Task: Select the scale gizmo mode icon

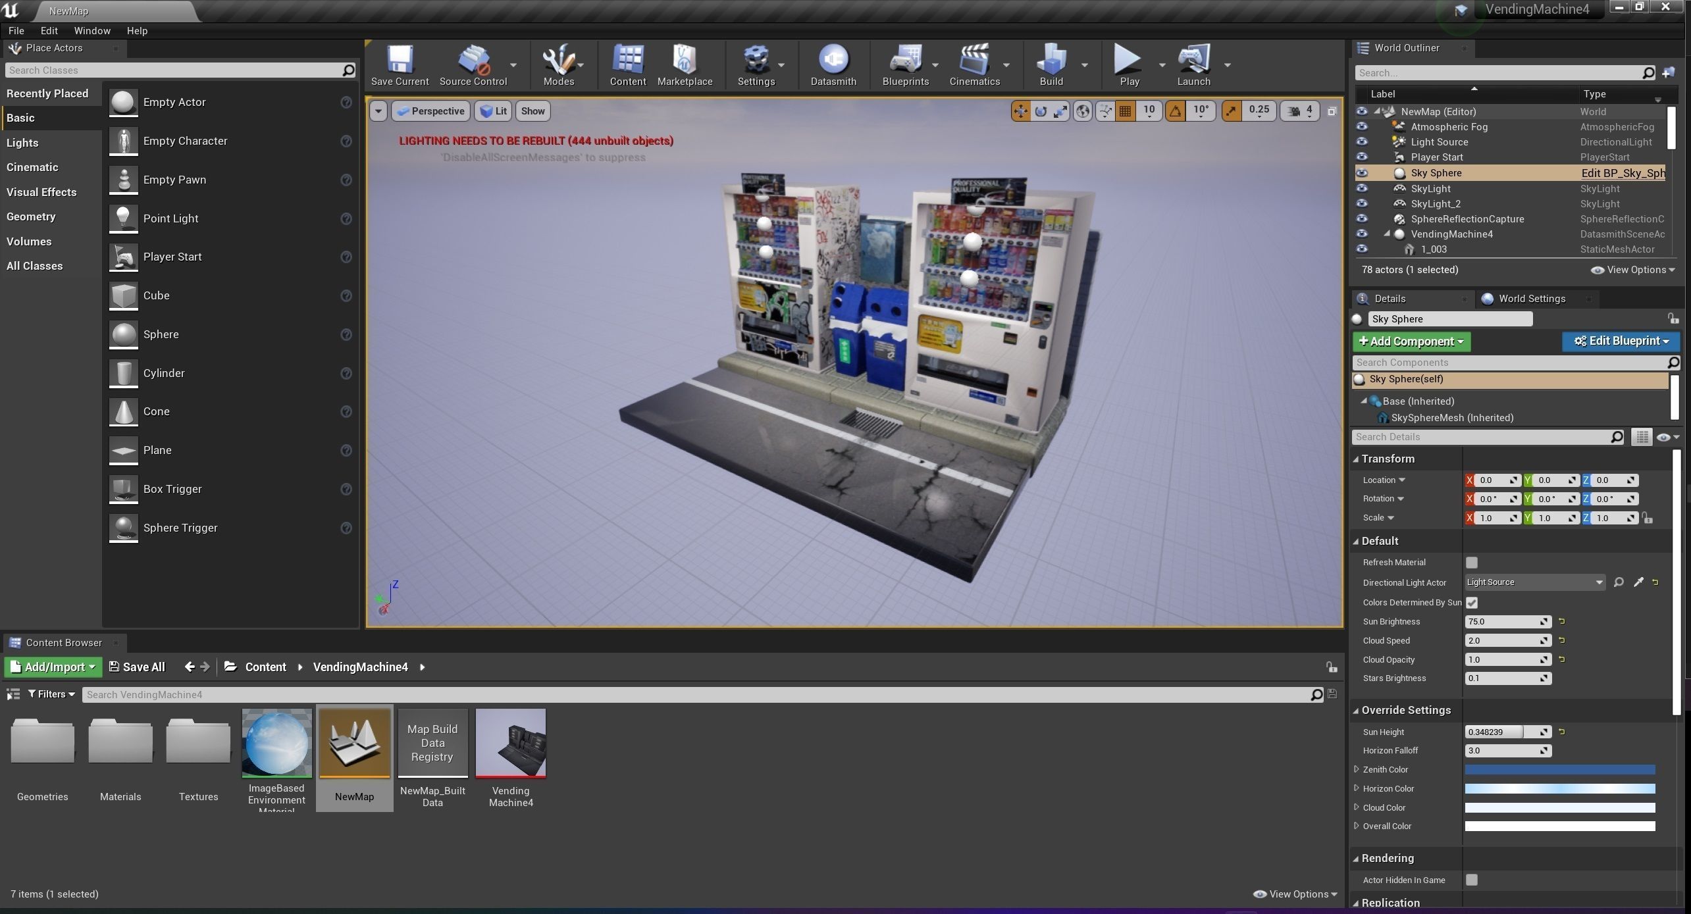Action: click(1060, 111)
